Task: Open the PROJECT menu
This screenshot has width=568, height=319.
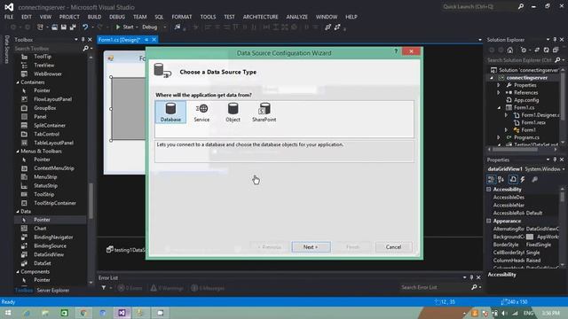Action: (x=69, y=17)
